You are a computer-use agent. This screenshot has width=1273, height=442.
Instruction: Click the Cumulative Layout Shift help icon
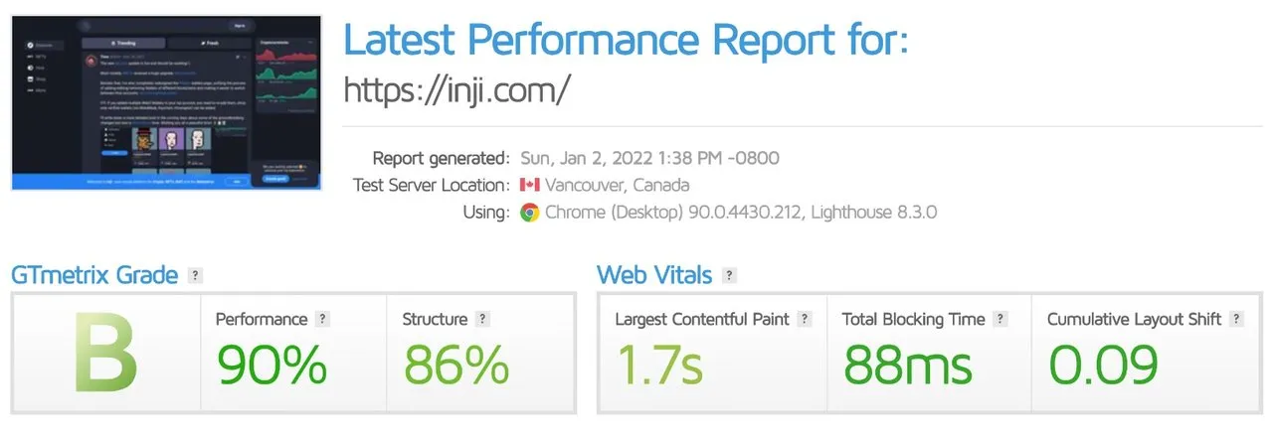point(1236,320)
